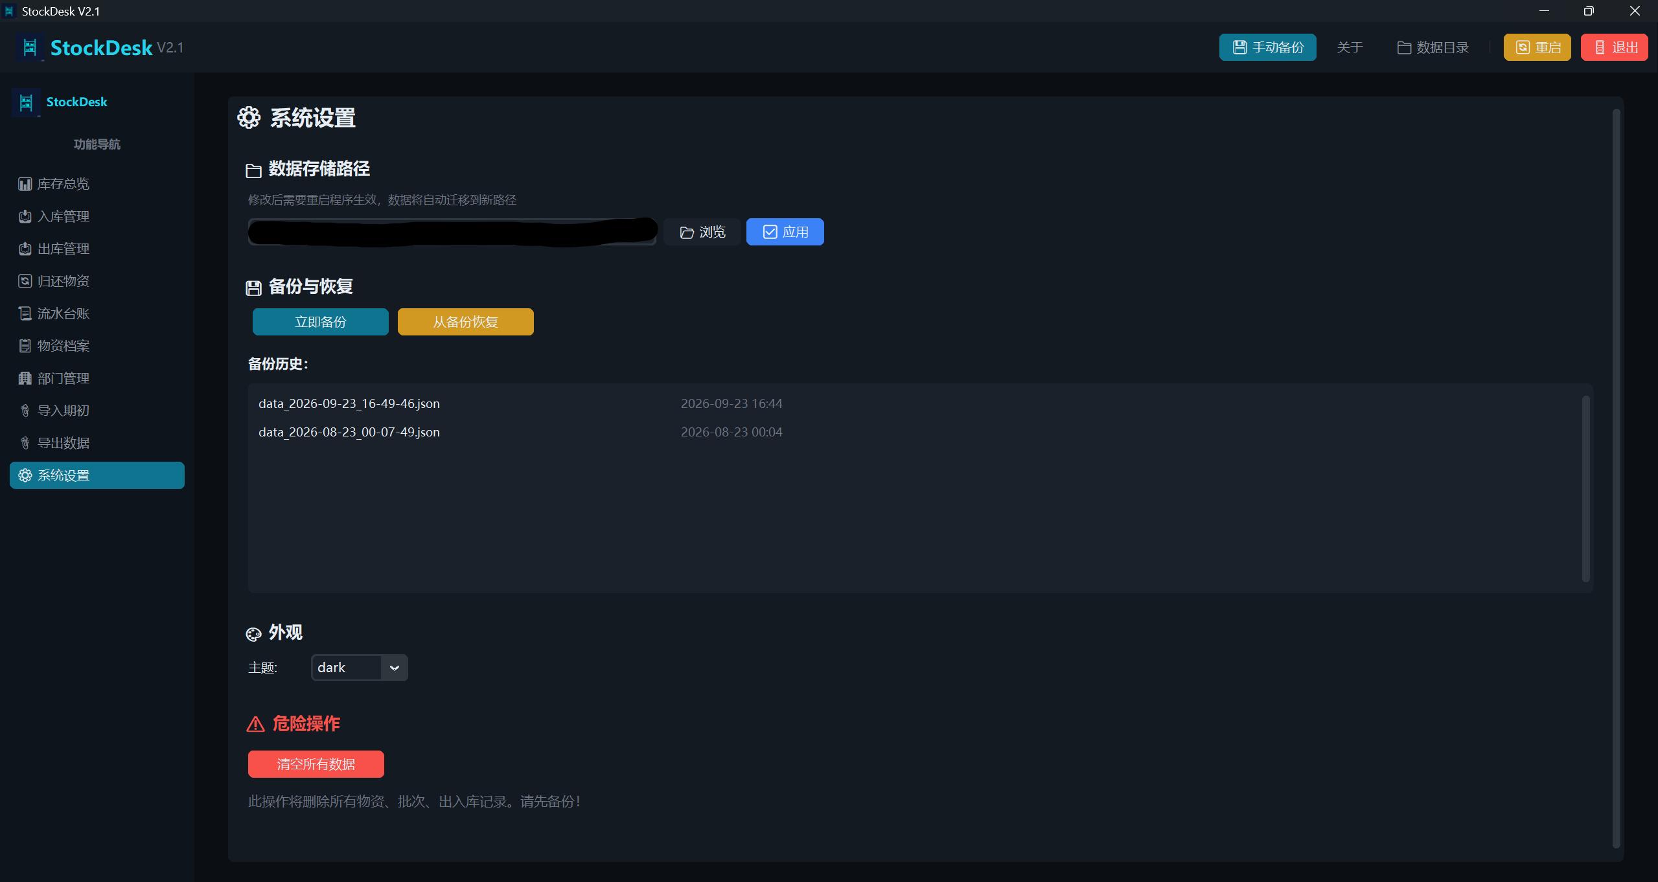The width and height of the screenshot is (1658, 882).
Task: Click the 手动备份 button label
Action: coord(1278,47)
